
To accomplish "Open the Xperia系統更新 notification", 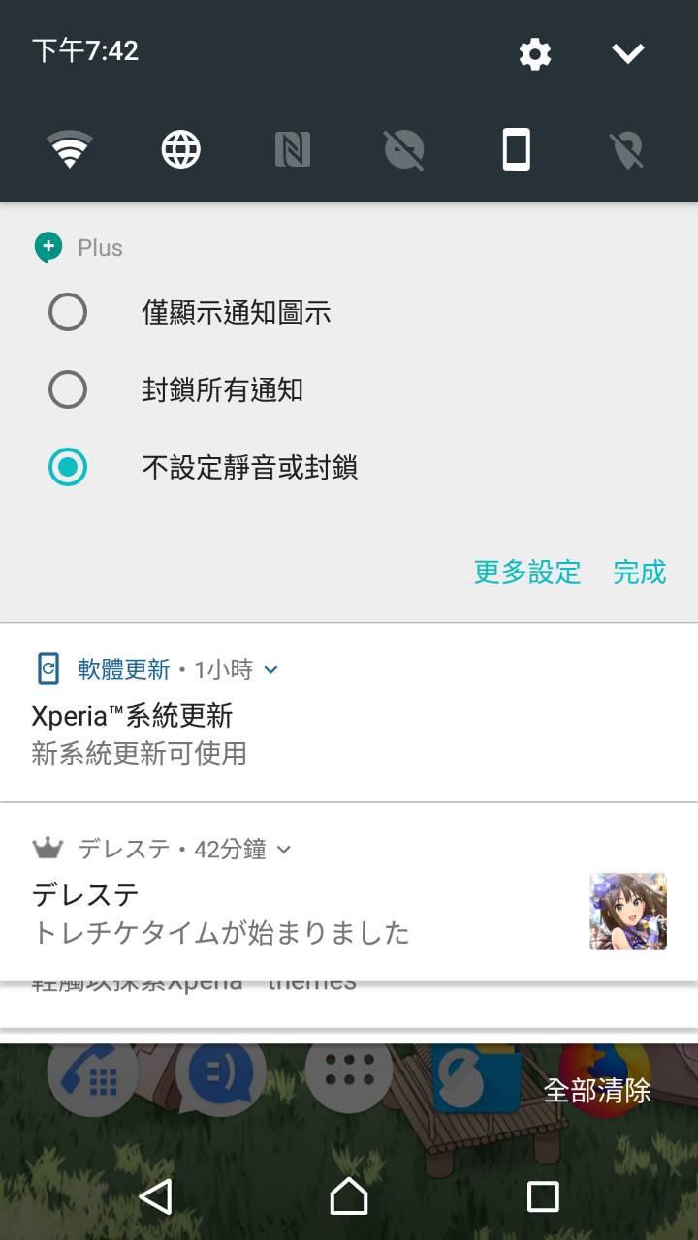I will click(x=291, y=733).
